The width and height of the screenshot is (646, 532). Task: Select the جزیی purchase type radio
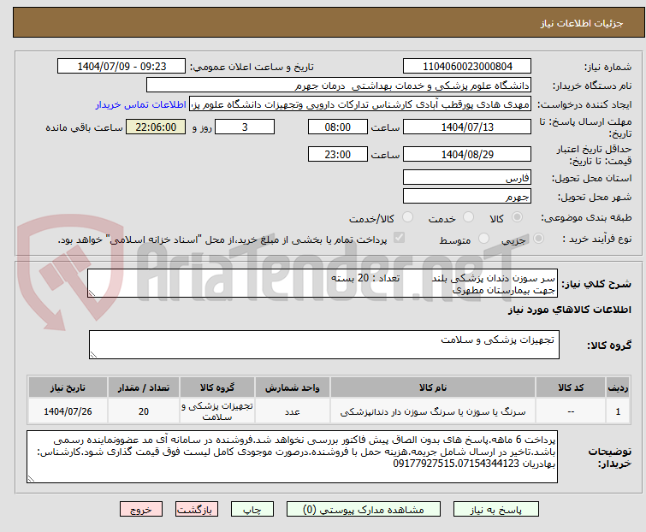(538, 239)
